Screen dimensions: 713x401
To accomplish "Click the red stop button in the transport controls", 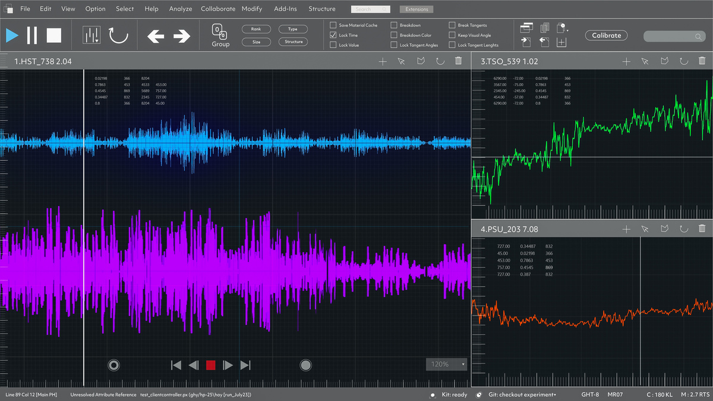I will pos(210,365).
